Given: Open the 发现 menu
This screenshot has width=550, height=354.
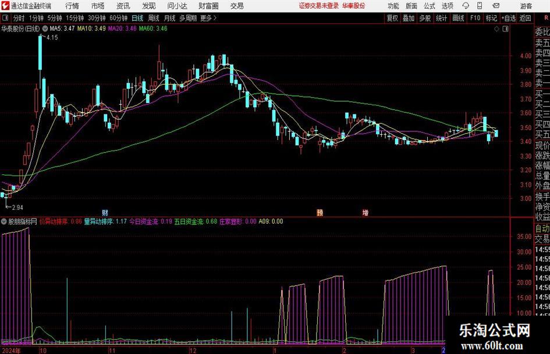Looking at the screenshot, I should click(x=149, y=6).
